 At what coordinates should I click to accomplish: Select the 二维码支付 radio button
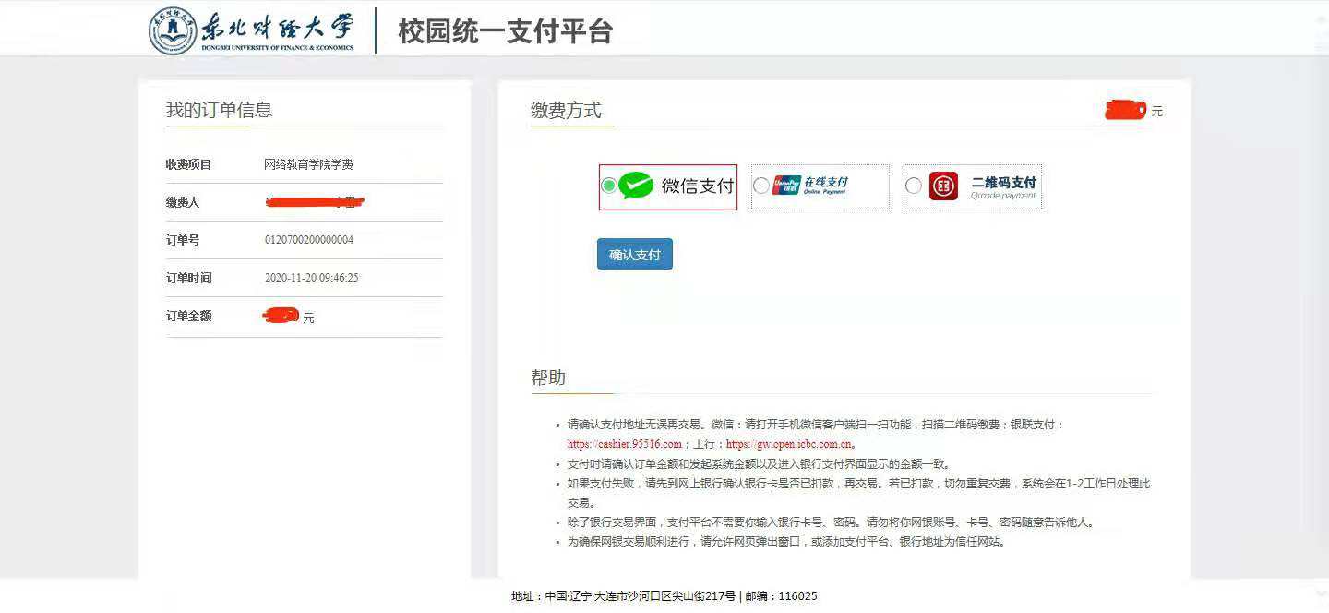tap(913, 186)
